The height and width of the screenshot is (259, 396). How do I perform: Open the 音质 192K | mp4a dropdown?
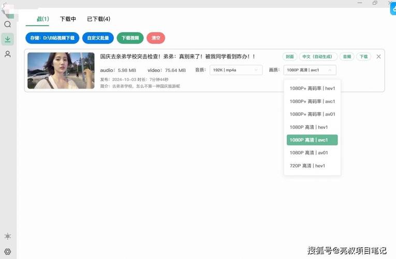click(x=236, y=70)
